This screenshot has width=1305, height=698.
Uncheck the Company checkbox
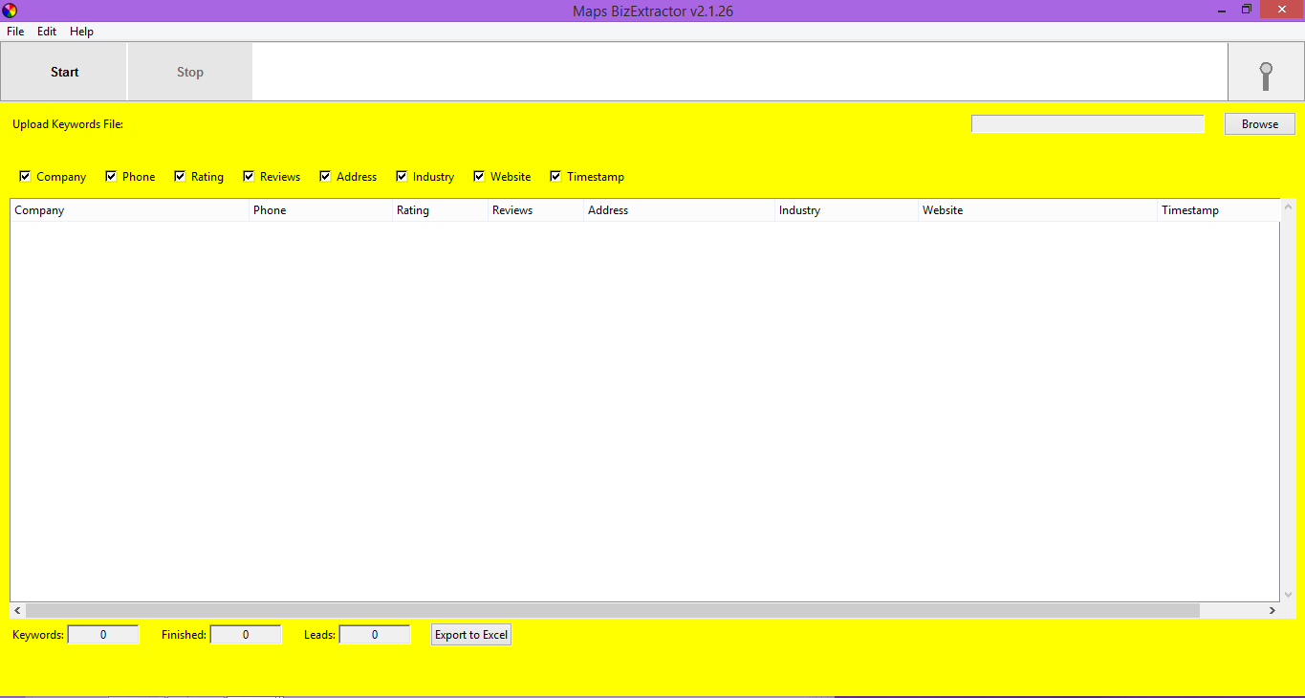coord(26,176)
